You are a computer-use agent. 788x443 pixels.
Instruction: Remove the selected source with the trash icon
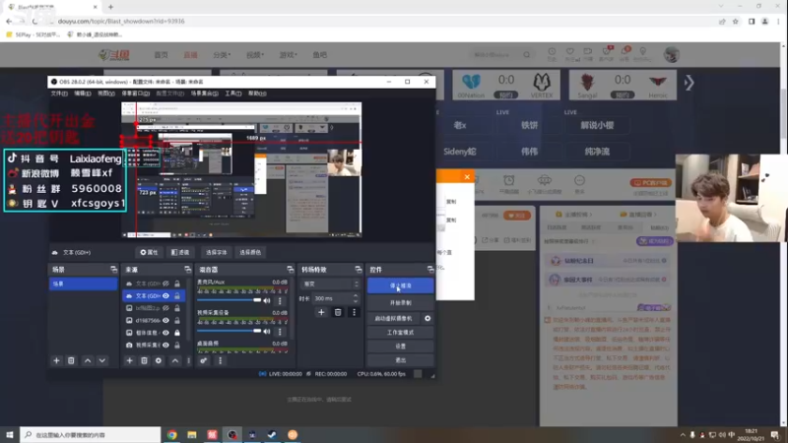point(144,360)
